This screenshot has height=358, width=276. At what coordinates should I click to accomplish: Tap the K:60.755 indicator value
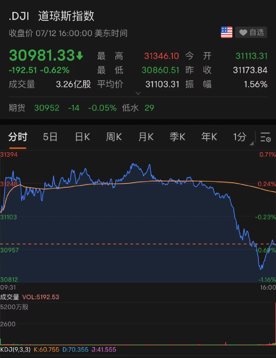pos(47,349)
